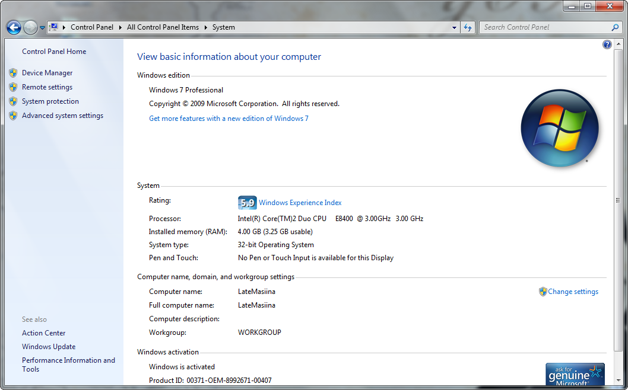Select the System breadcrumb
This screenshot has height=390, width=628.
pyautogui.click(x=224, y=27)
